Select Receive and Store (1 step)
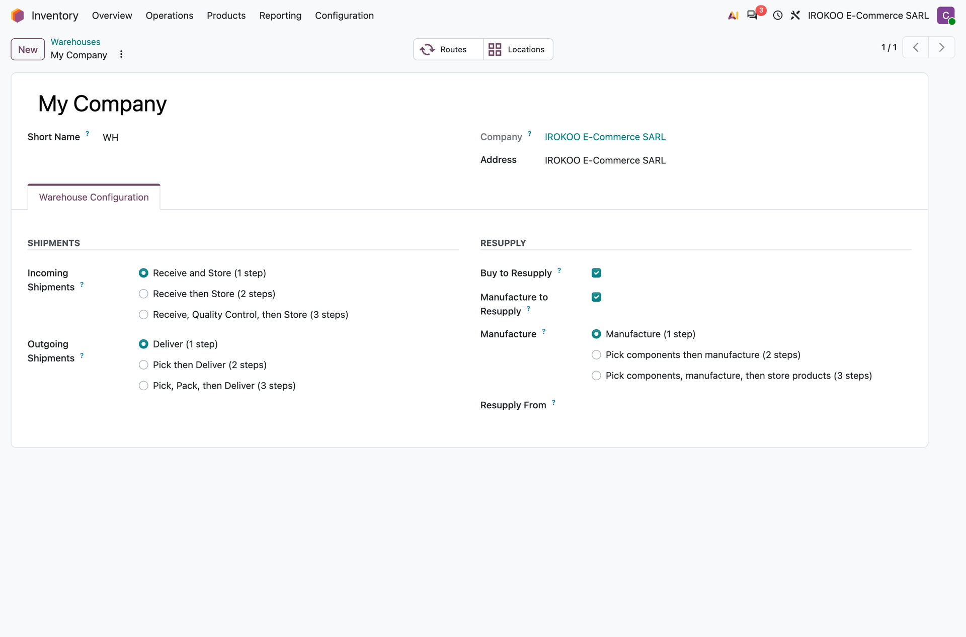The image size is (966, 637). coord(144,273)
